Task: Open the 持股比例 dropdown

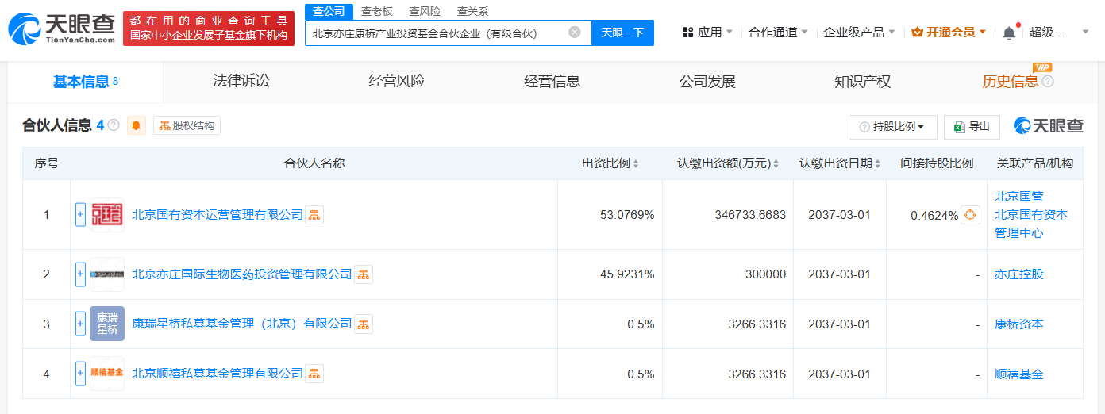Action: coord(893,127)
